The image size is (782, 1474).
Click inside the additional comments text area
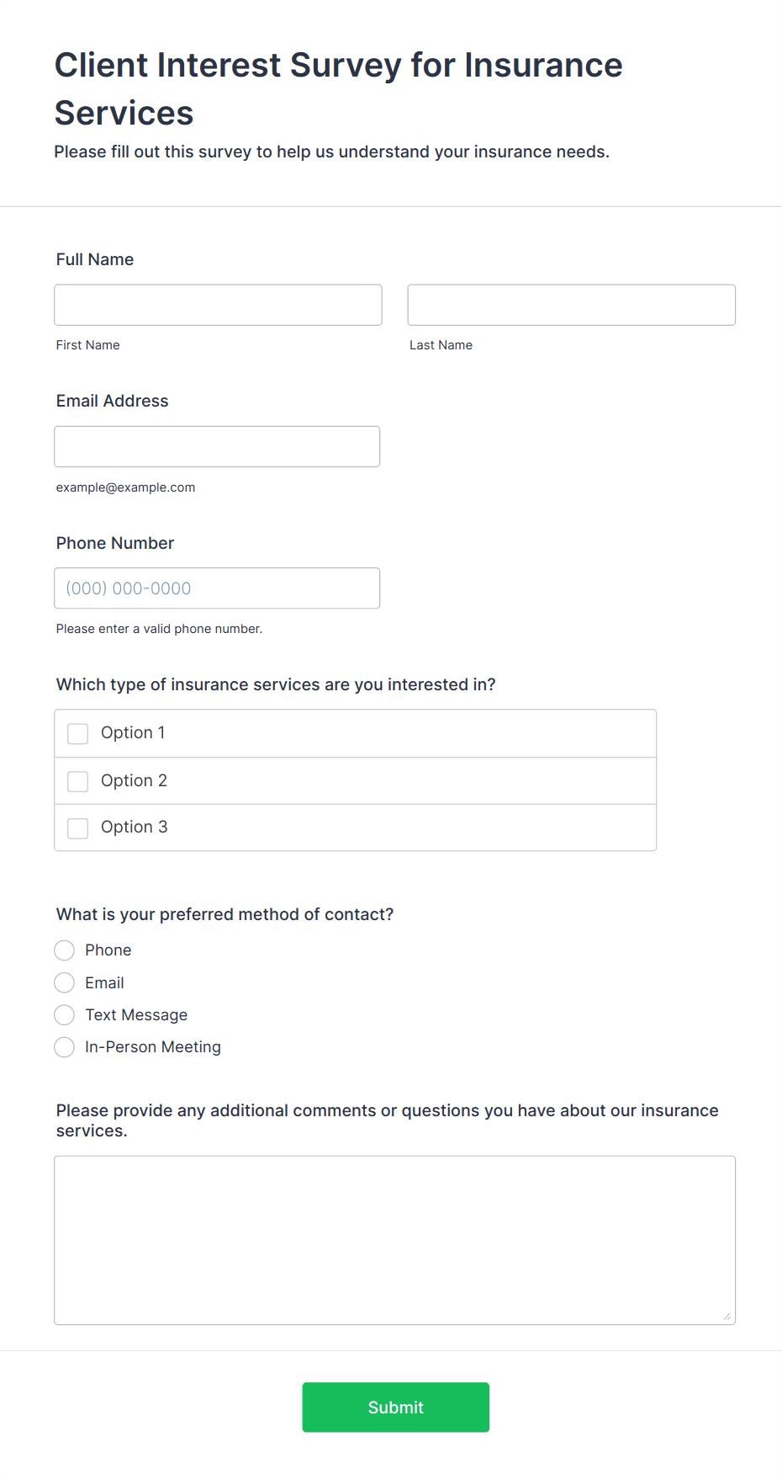coord(394,1239)
